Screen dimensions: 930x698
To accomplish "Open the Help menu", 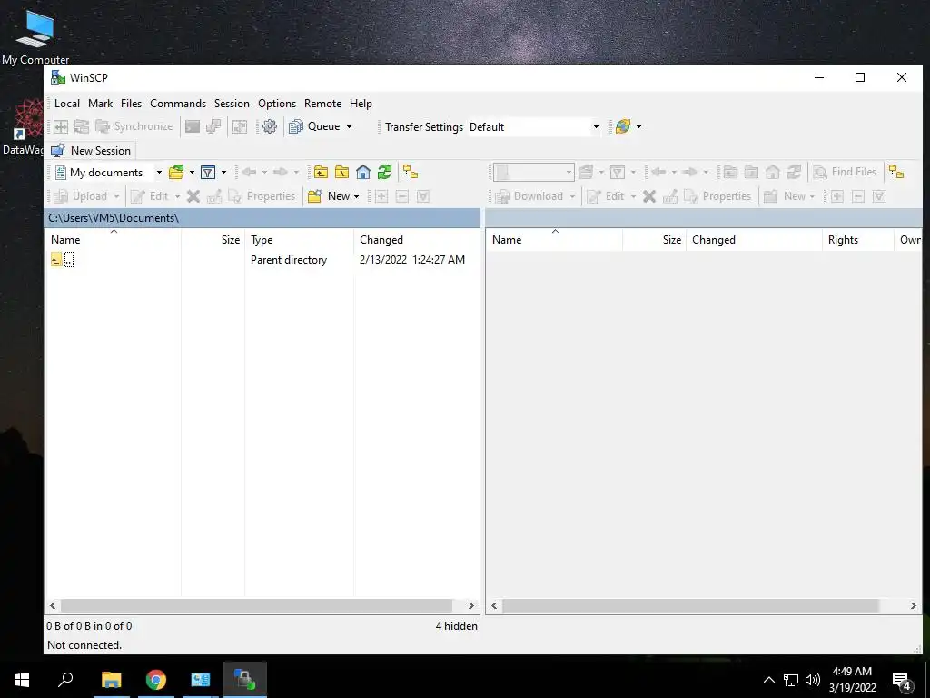I will (361, 104).
